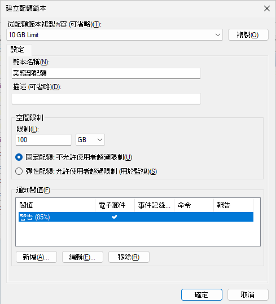Click the 複製(O) copy button
The width and height of the screenshot is (276, 304).
(248, 35)
